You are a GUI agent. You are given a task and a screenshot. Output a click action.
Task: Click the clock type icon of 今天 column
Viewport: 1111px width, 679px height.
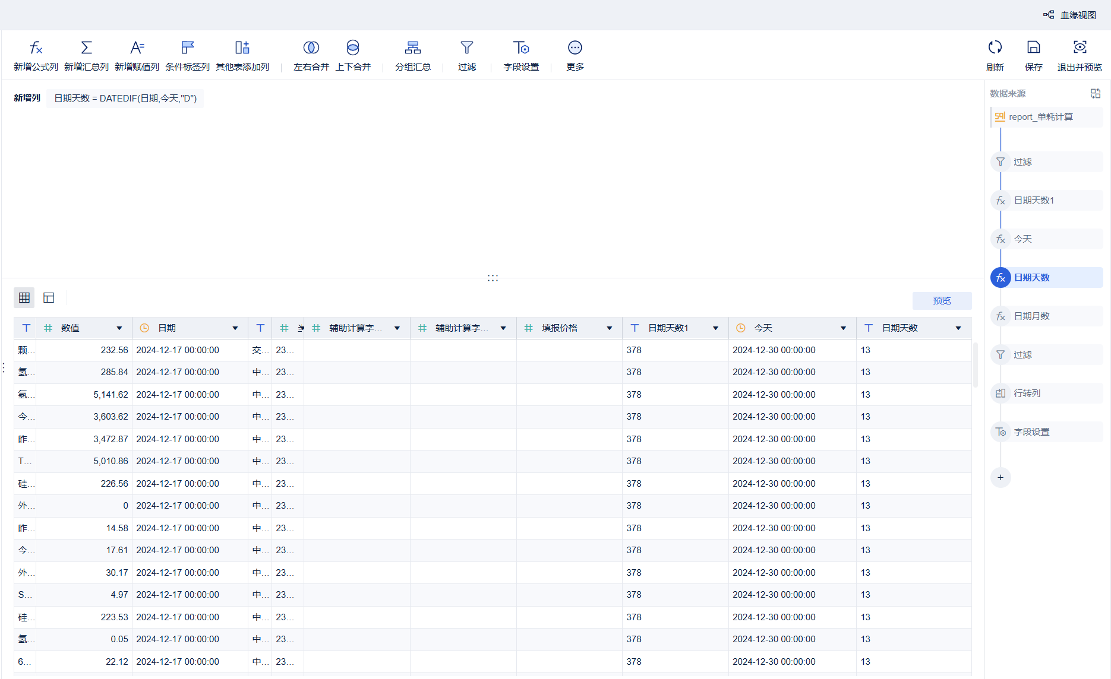(741, 328)
